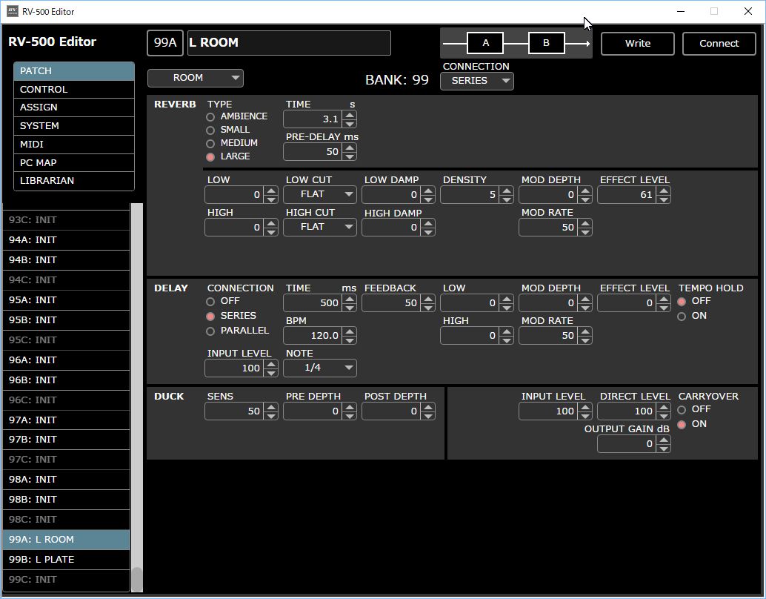Open the ROOM reverb mode dropdown
Screen dimensions: 766x599
point(196,78)
